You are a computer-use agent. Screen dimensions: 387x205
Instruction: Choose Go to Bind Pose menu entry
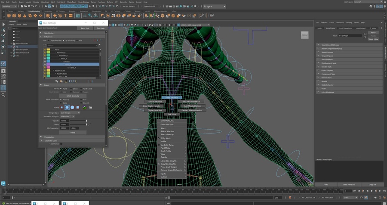click(x=167, y=124)
